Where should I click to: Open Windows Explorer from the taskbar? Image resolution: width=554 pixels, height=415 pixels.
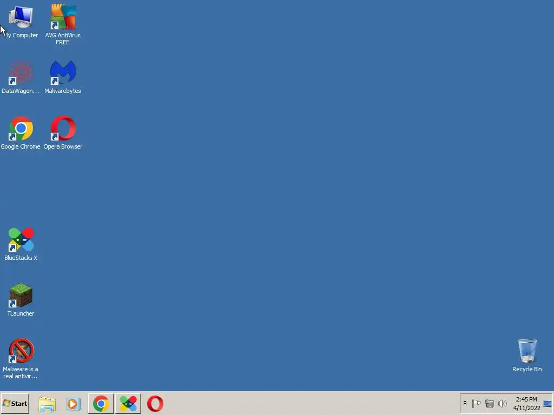pos(47,404)
